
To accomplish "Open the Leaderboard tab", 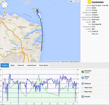I will [31, 65].
